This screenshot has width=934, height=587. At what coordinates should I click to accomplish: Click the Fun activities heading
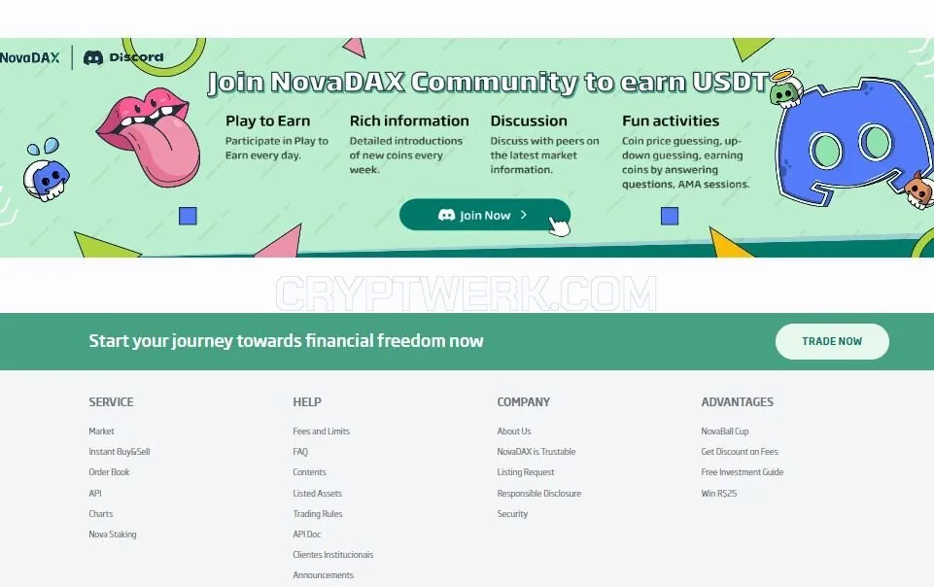coord(671,121)
